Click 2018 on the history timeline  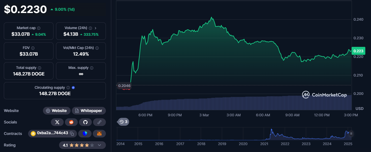201,144
